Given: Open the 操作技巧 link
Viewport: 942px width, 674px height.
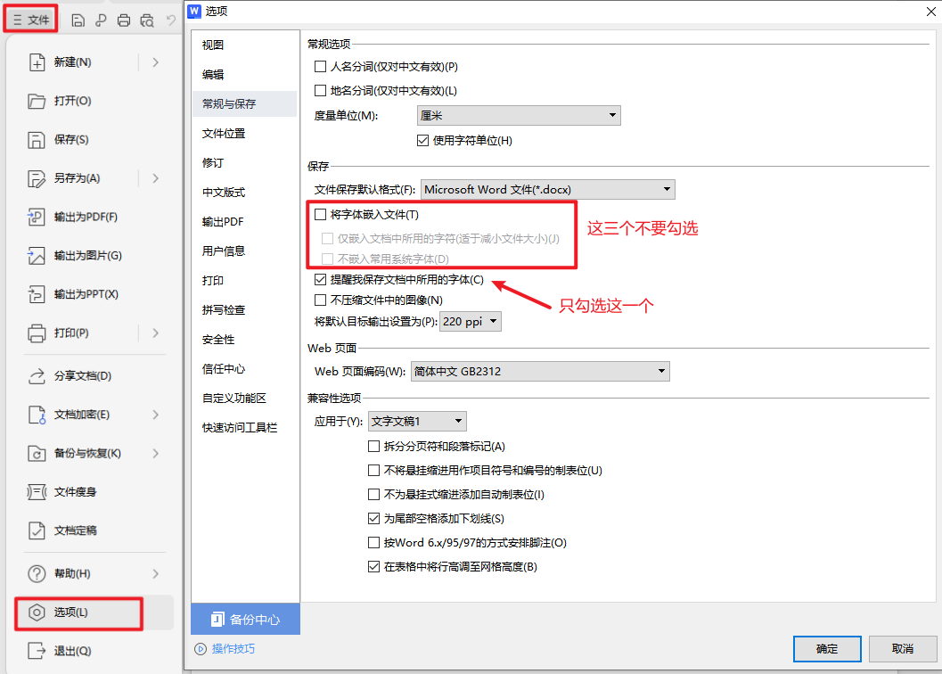Looking at the screenshot, I should 233,648.
